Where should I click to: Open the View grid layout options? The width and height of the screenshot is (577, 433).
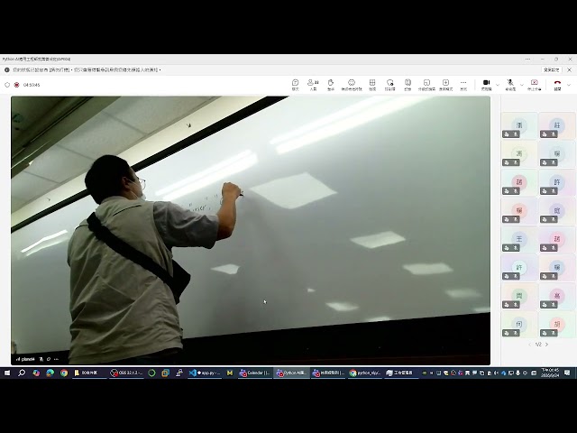(x=372, y=84)
